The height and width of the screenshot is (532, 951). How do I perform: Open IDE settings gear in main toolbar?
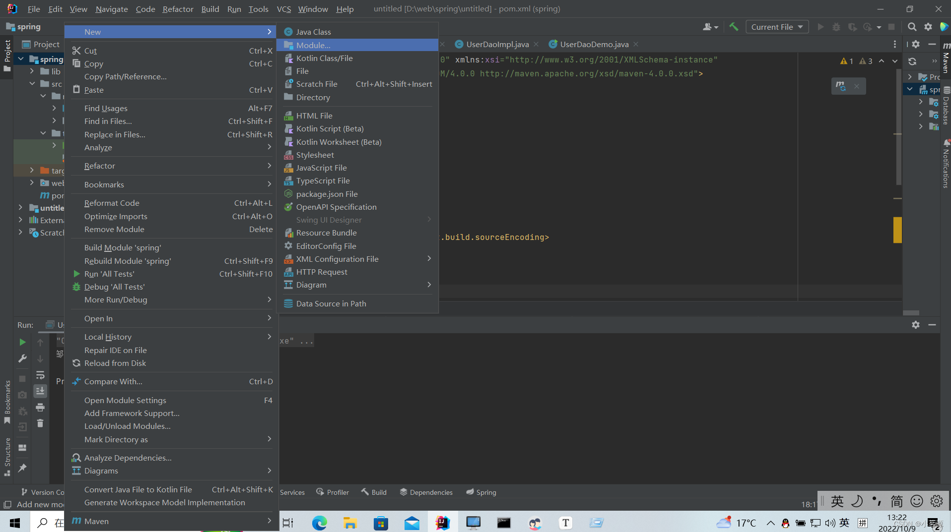coord(928,27)
